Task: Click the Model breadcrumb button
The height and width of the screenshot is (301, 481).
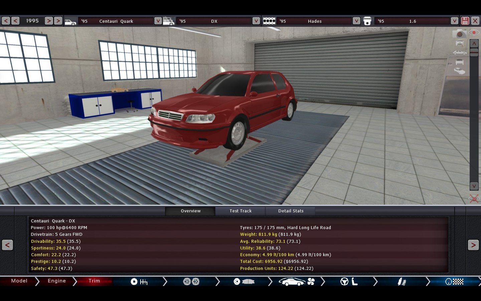Action: pyautogui.click(x=19, y=281)
